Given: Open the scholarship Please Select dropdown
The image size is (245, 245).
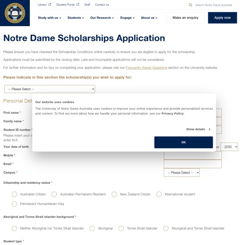Looking at the screenshot, I should (x=50, y=89).
